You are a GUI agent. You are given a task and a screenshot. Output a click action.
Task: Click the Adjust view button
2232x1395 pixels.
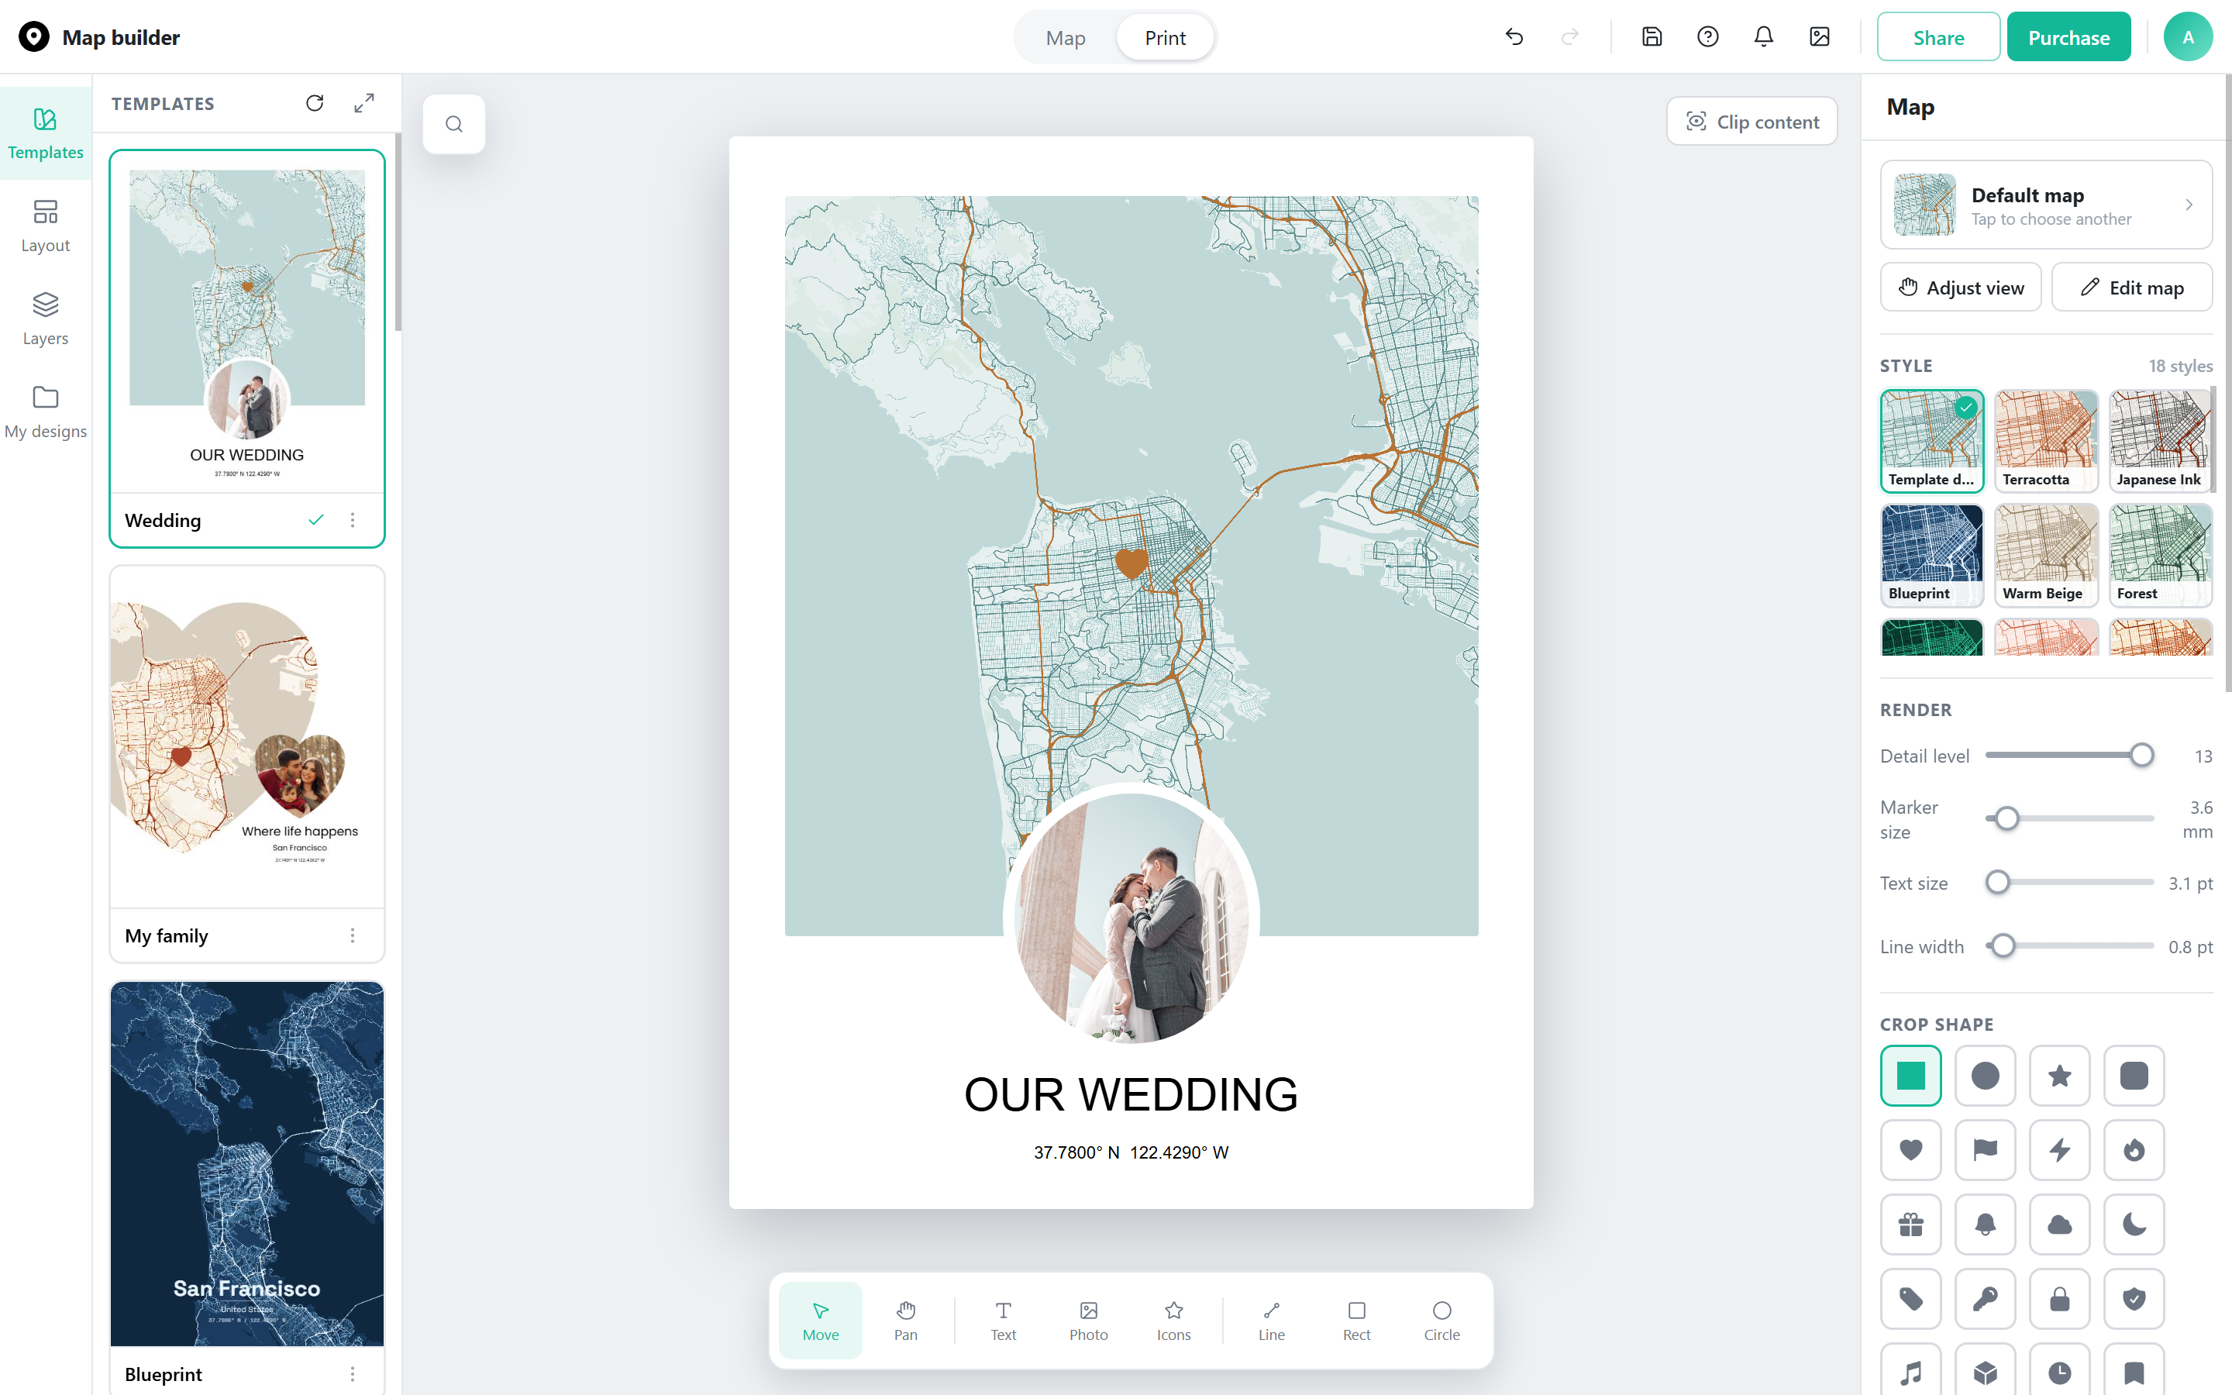(1961, 288)
